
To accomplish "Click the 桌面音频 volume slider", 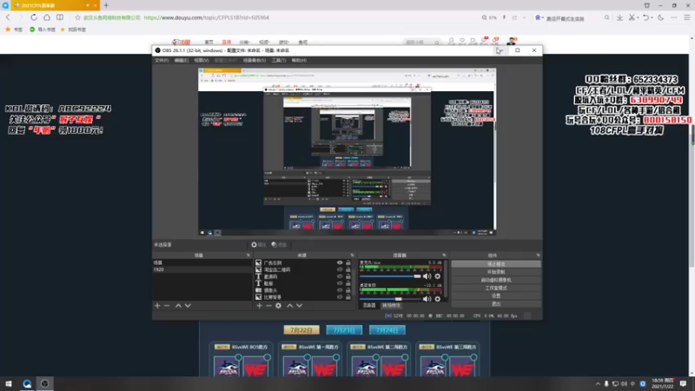I will coord(390,299).
